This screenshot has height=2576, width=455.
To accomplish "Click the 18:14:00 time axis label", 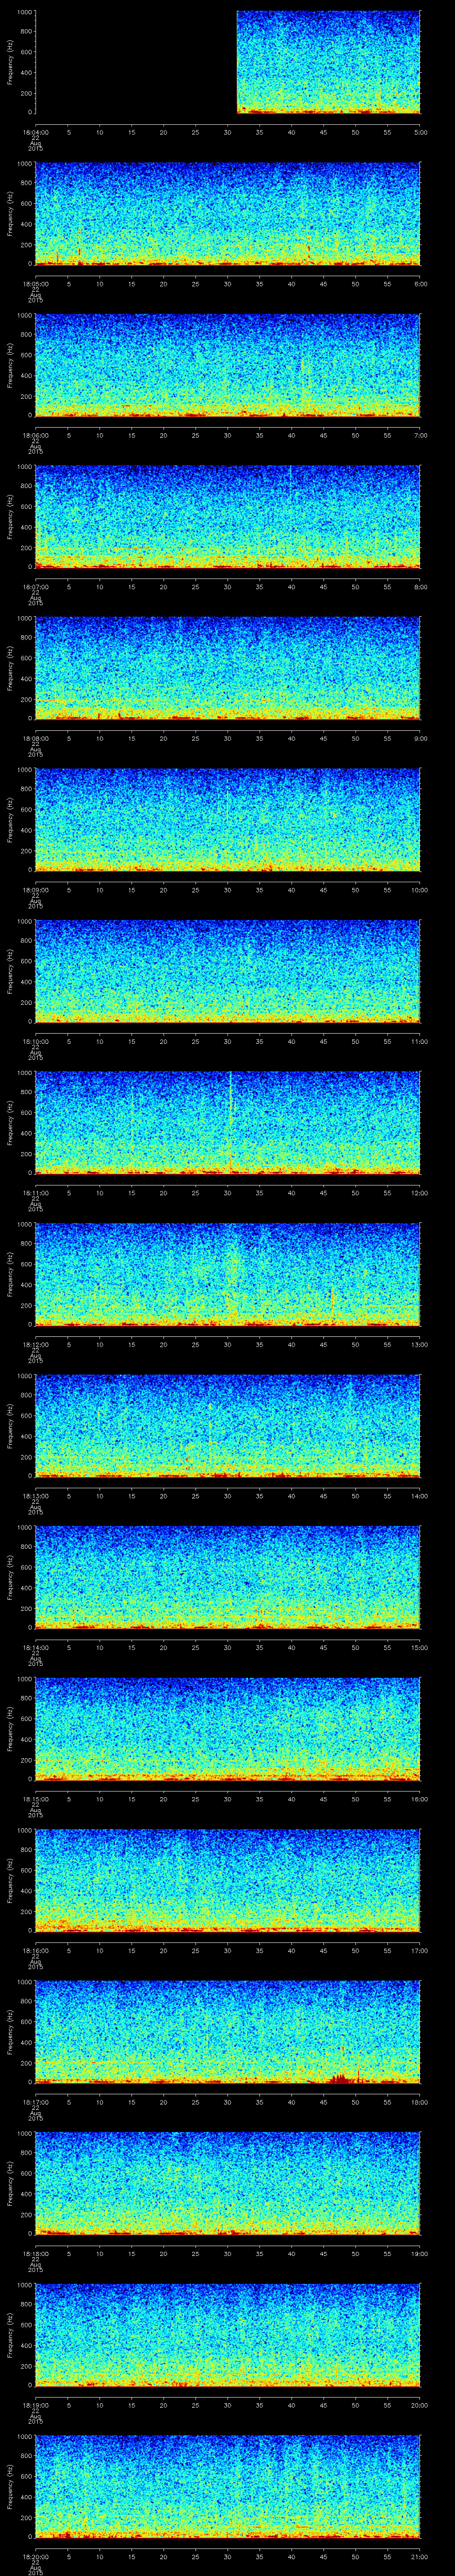I will tap(35, 1647).
